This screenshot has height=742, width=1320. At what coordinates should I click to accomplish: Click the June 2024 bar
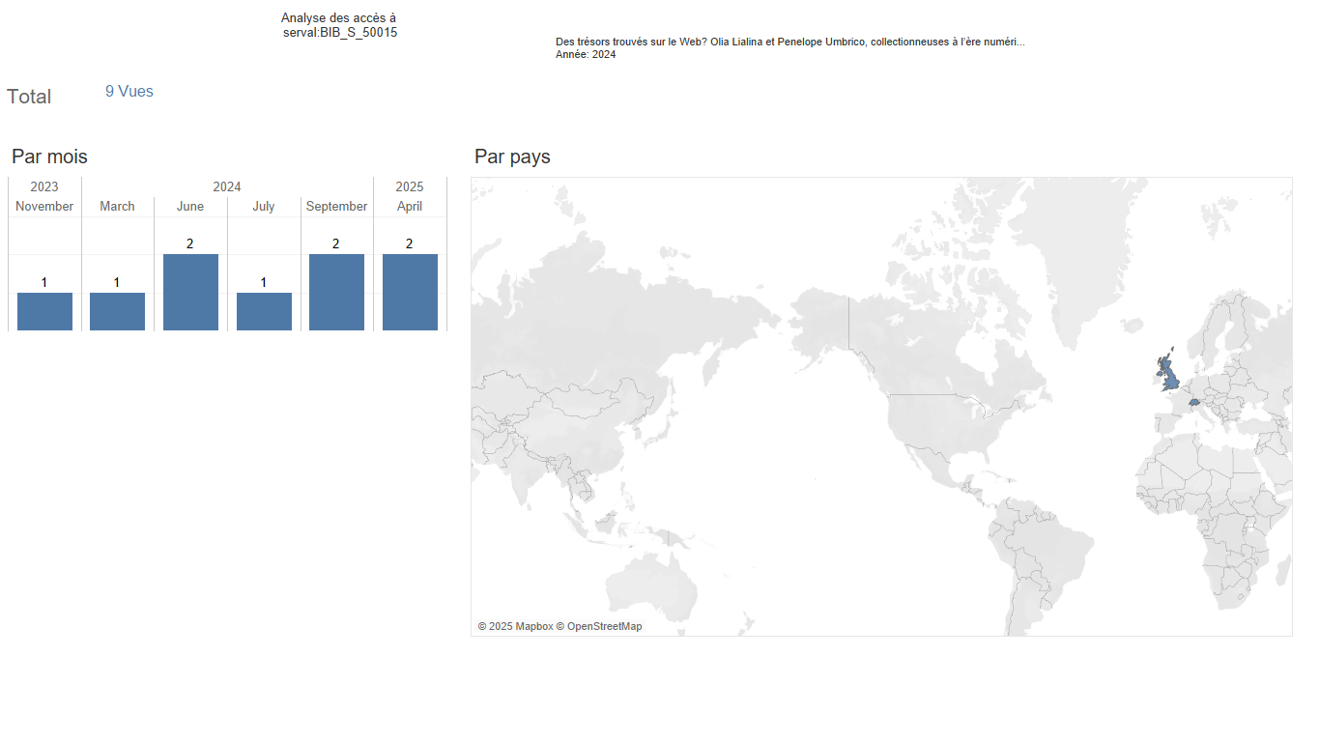click(x=190, y=292)
